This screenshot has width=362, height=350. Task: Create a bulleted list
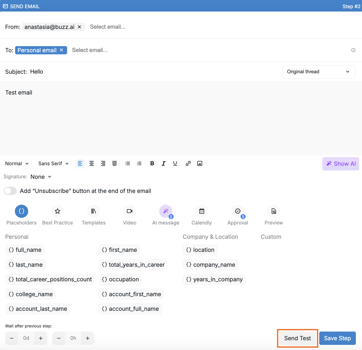[x=127, y=163]
